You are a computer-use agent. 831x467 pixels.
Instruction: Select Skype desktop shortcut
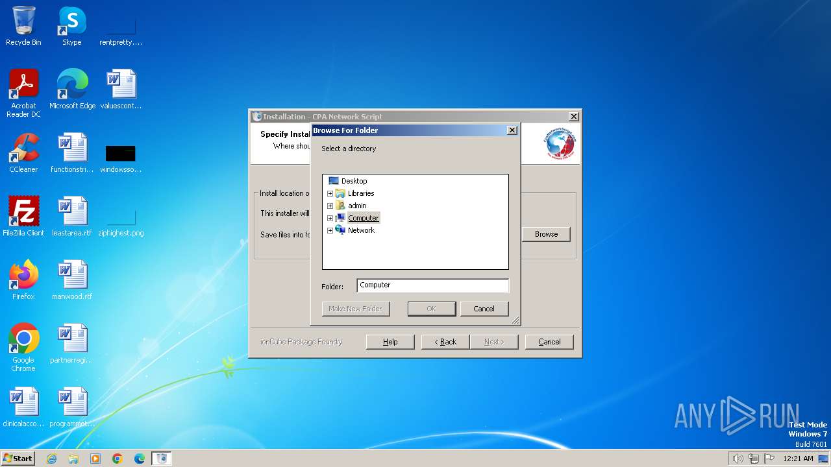point(72,27)
